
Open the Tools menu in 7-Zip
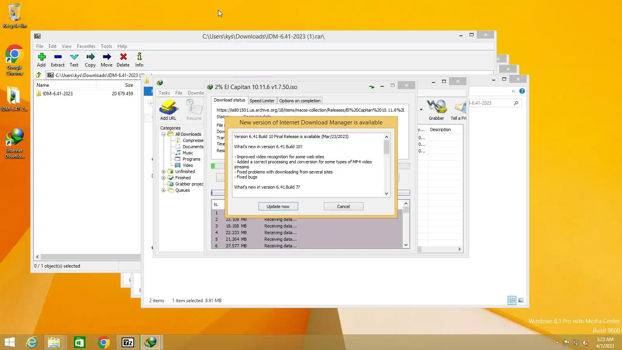coord(106,46)
